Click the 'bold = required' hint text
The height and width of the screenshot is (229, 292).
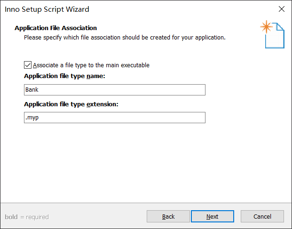point(27,217)
